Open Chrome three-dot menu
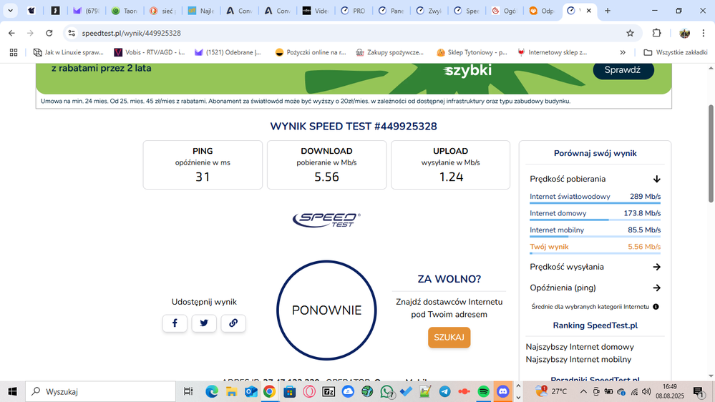 click(x=704, y=33)
